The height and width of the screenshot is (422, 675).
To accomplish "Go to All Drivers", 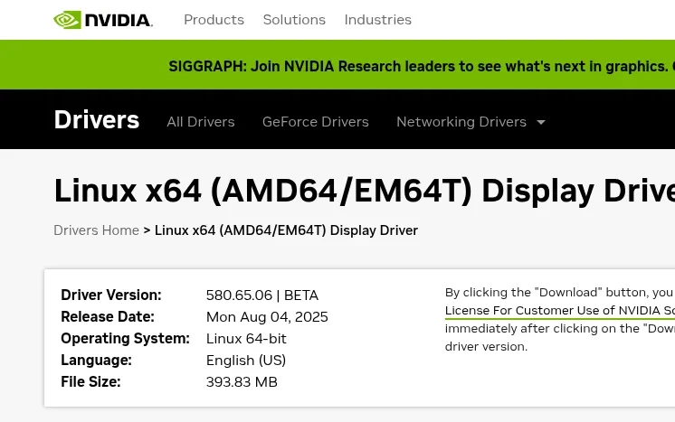I will point(200,122).
